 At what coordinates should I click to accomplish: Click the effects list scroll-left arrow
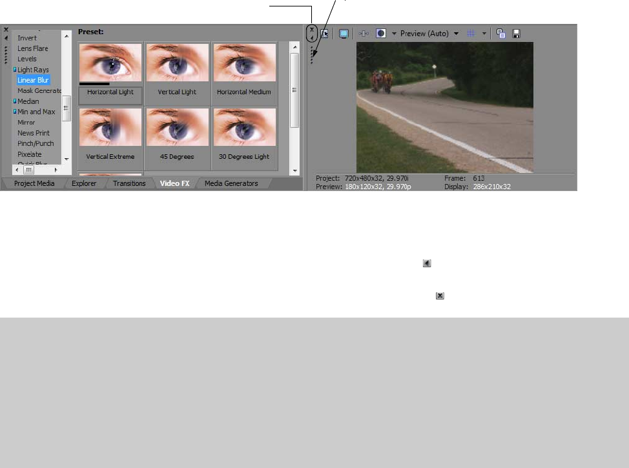(x=16, y=170)
